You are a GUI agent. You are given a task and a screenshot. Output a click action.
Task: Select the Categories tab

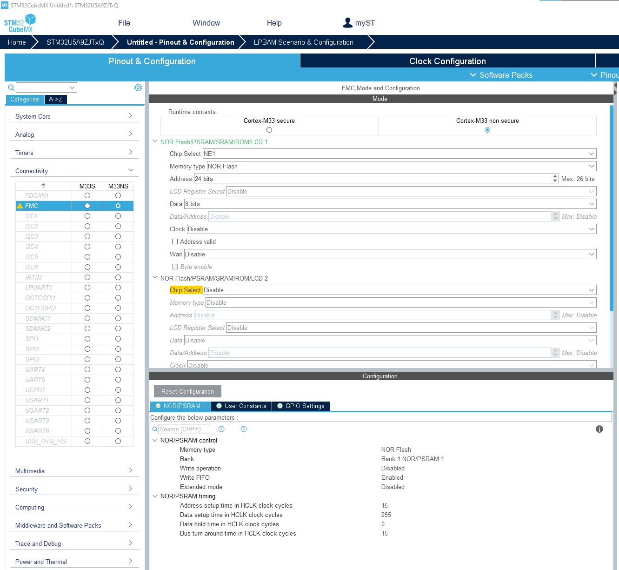click(25, 99)
